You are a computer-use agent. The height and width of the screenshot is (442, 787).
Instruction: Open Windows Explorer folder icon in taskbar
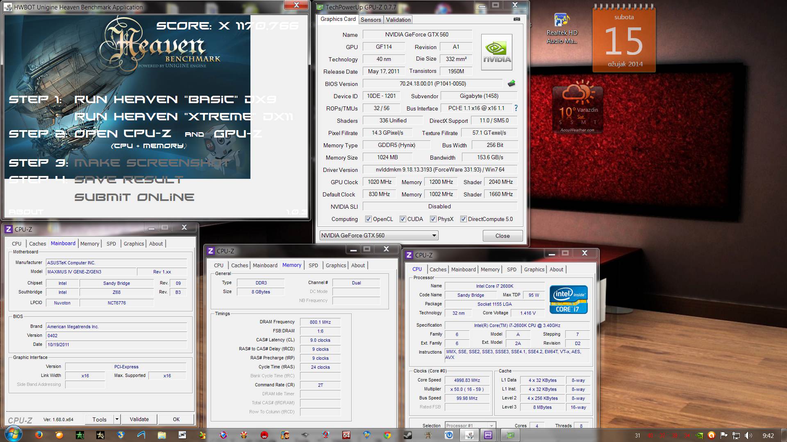162,435
